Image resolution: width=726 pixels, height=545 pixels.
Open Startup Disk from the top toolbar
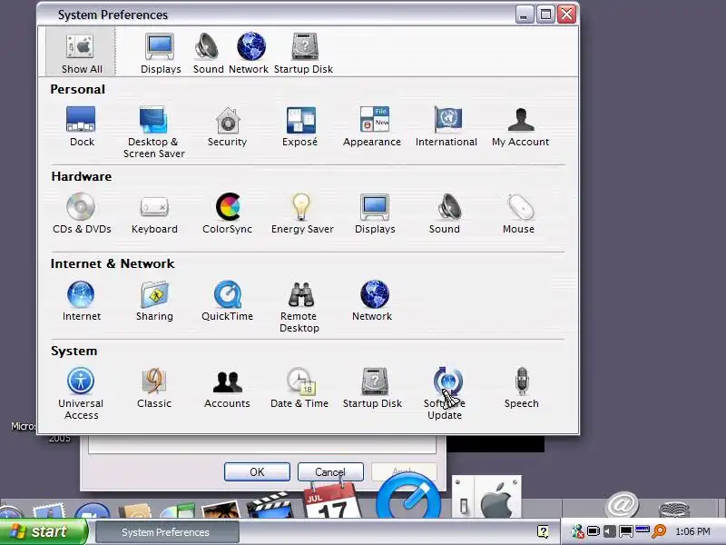click(304, 54)
